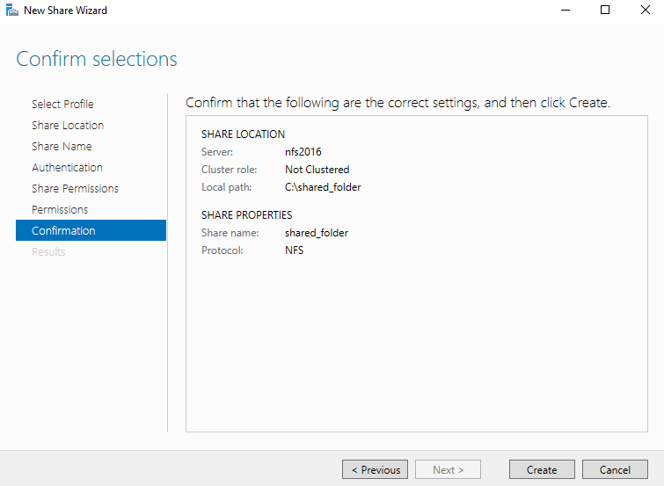Select the Permissions step

point(60,210)
